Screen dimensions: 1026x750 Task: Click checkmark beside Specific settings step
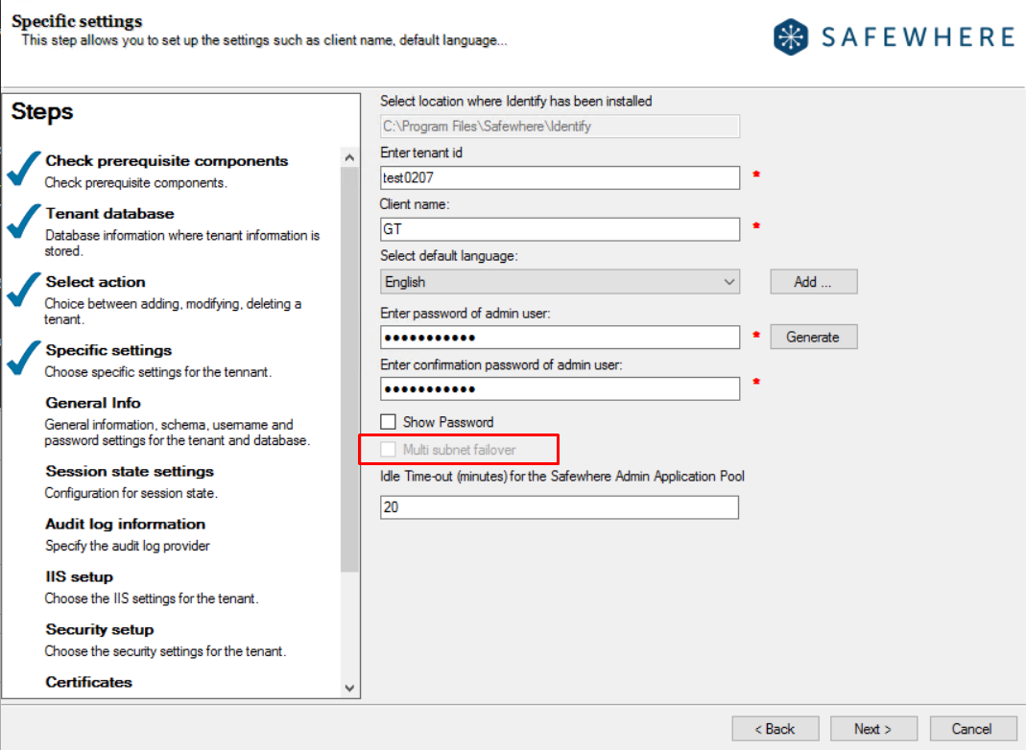point(24,359)
